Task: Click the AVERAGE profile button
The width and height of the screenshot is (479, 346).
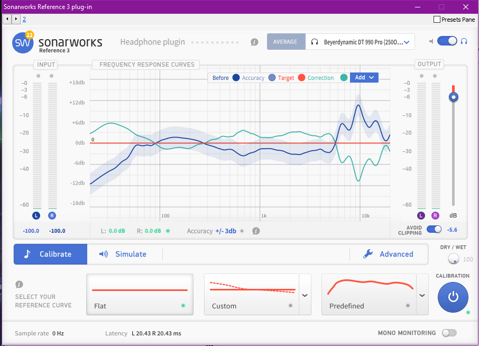Action: [286, 42]
